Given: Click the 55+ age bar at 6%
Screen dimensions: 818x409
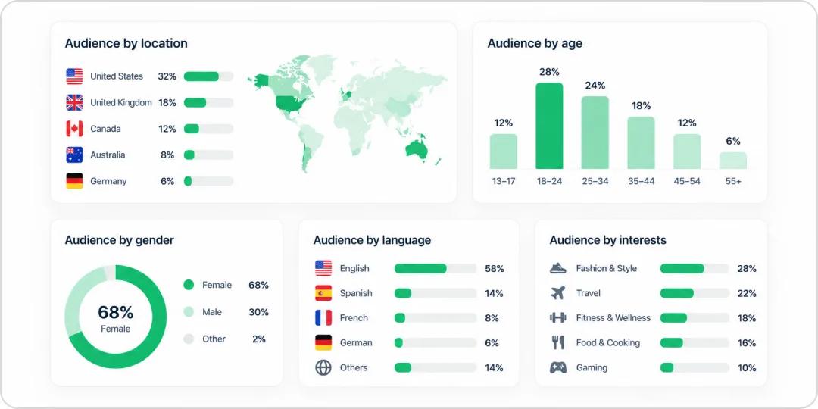Looking at the screenshot, I should tap(733, 161).
